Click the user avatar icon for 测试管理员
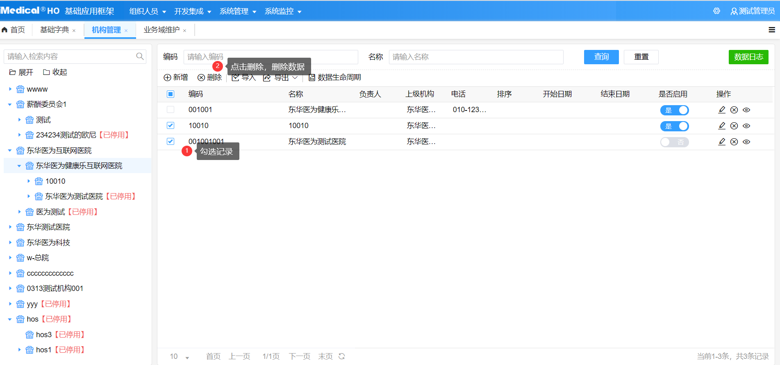 point(734,11)
